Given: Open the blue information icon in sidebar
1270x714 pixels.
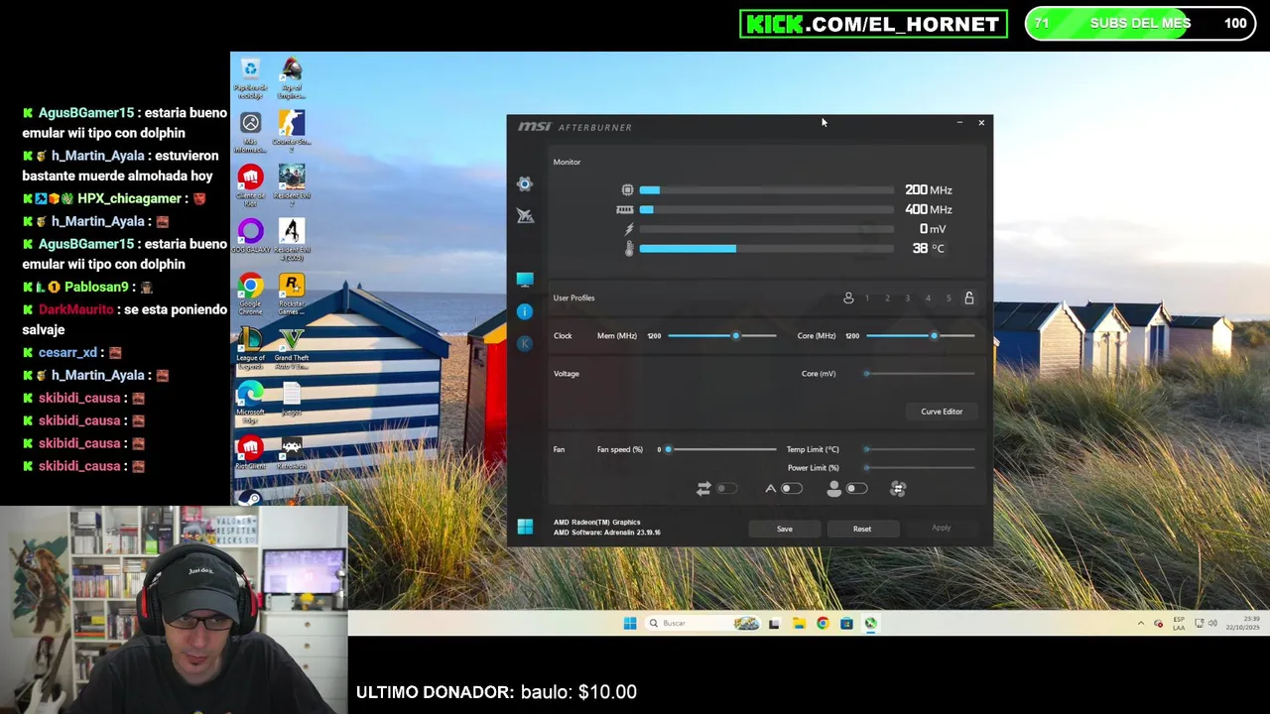Looking at the screenshot, I should [525, 311].
